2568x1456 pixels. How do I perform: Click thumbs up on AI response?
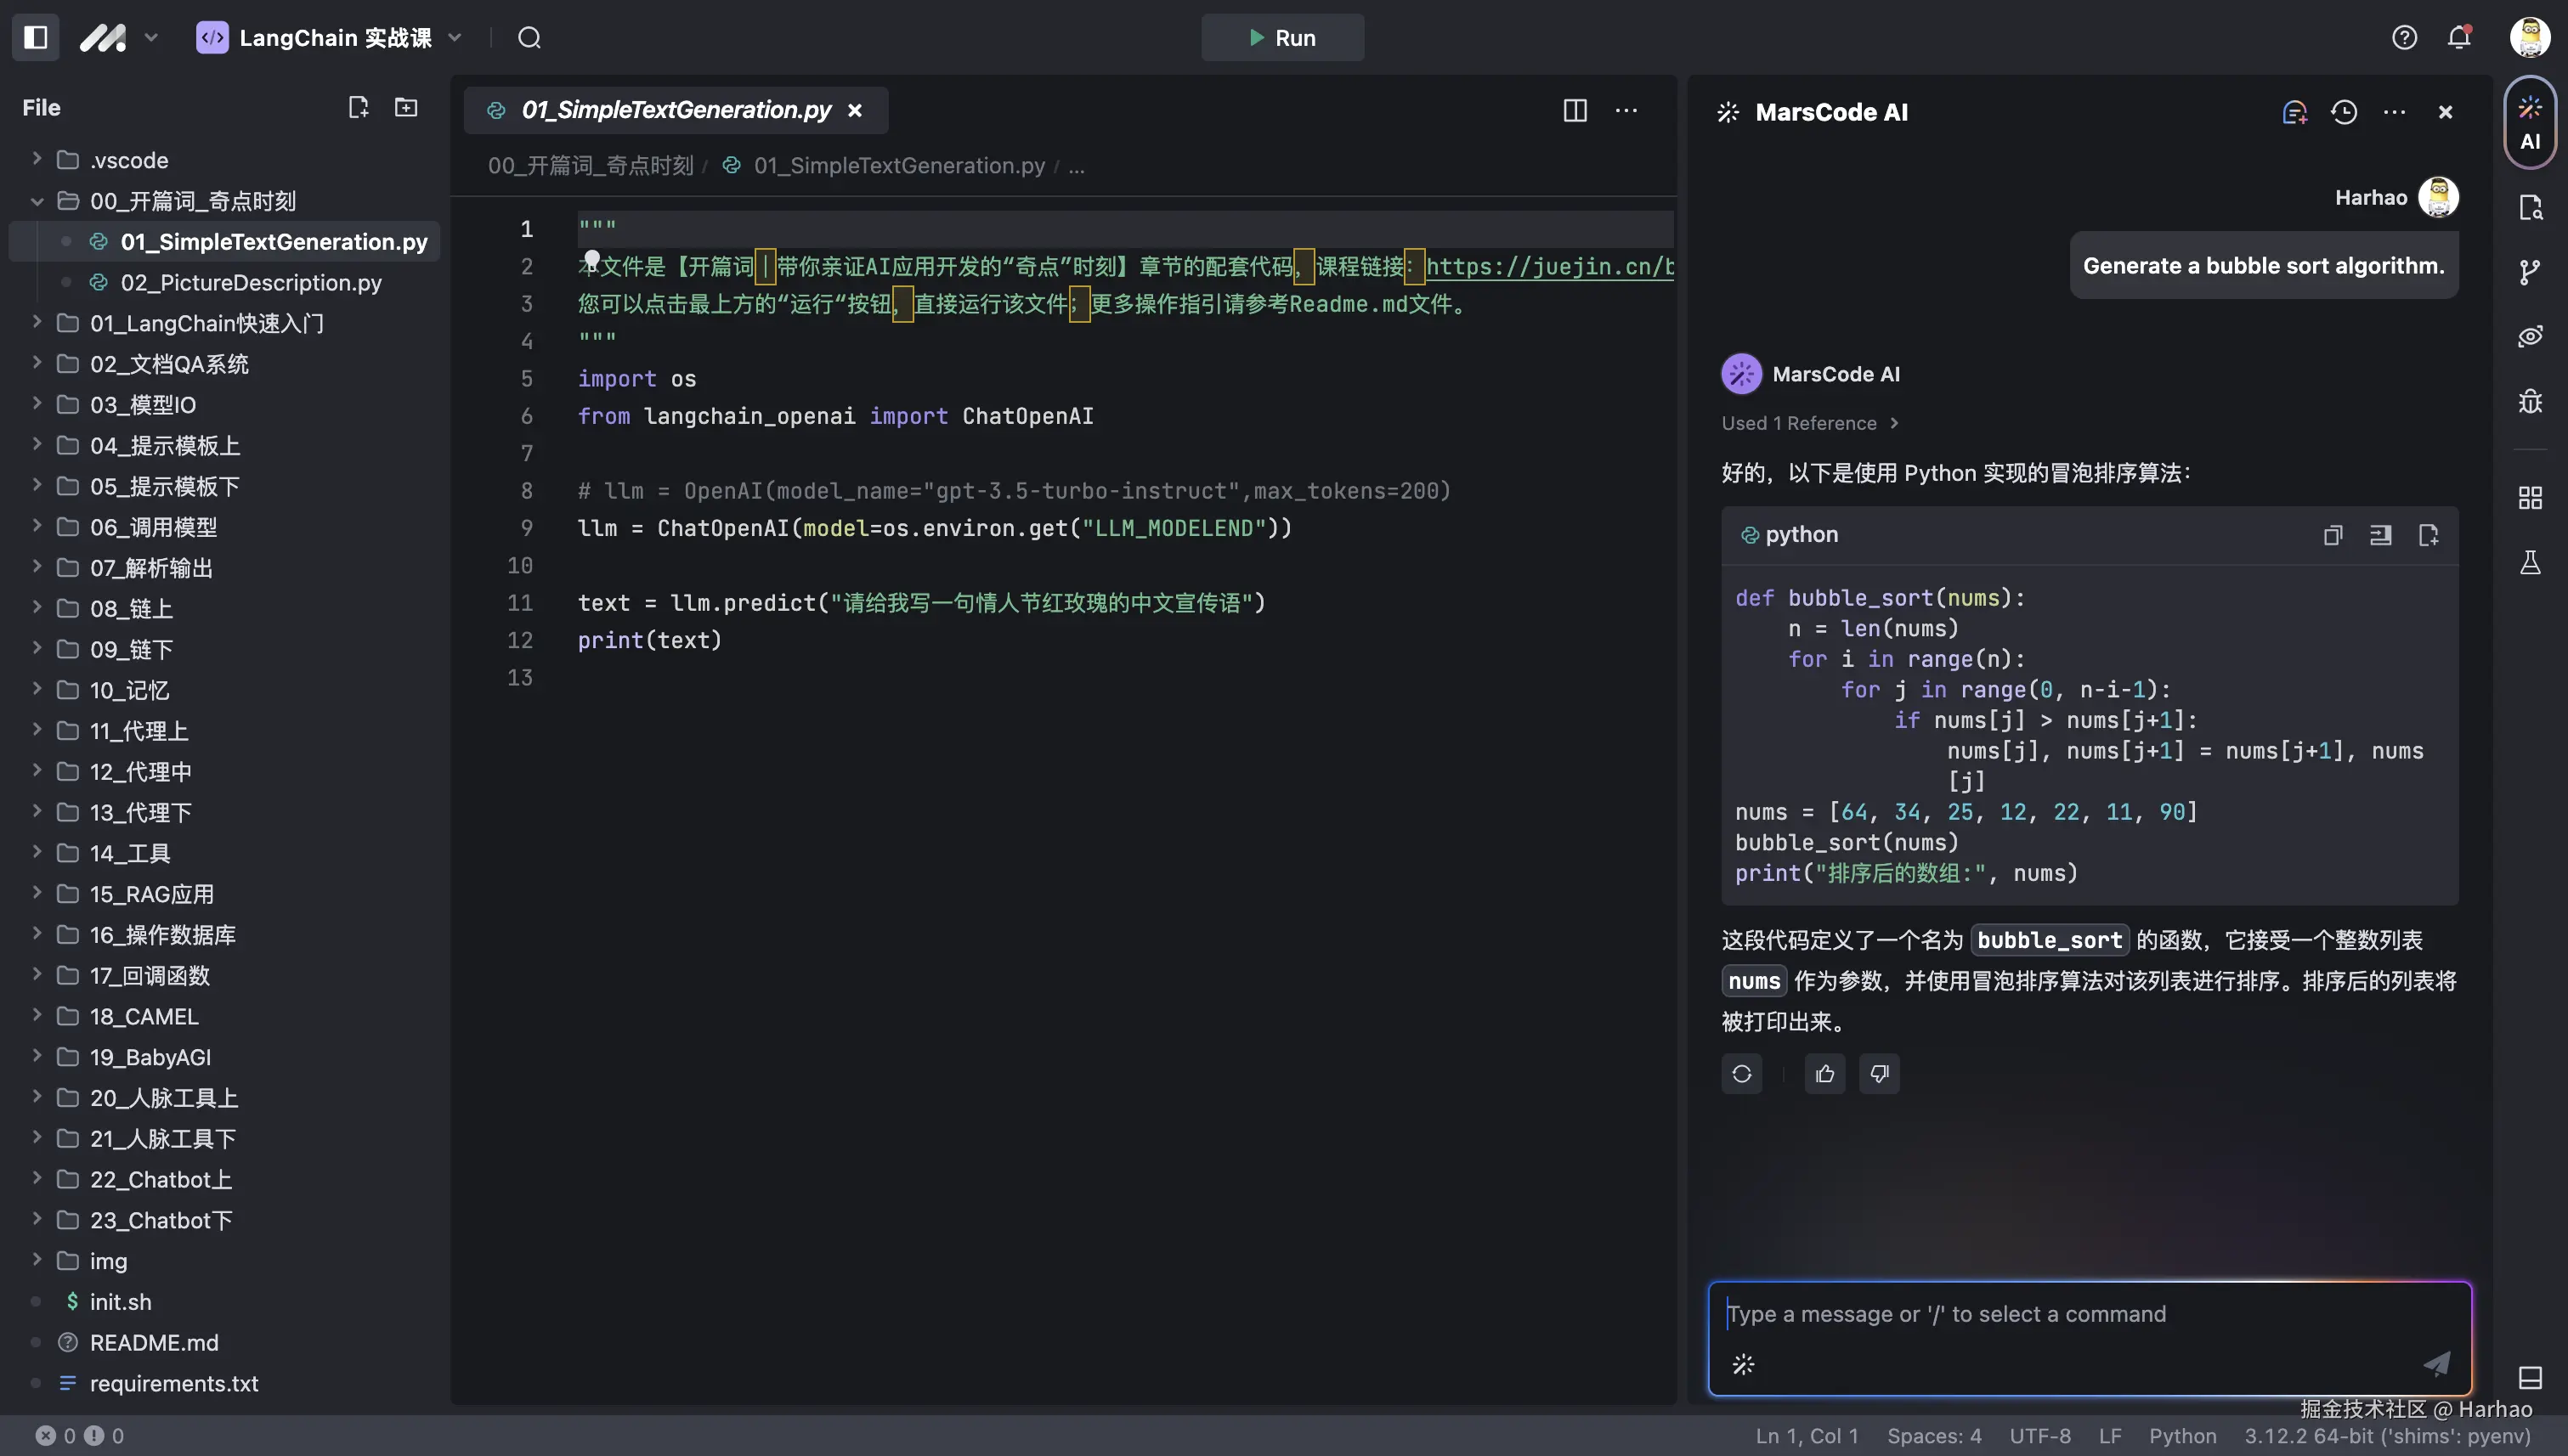point(1824,1073)
